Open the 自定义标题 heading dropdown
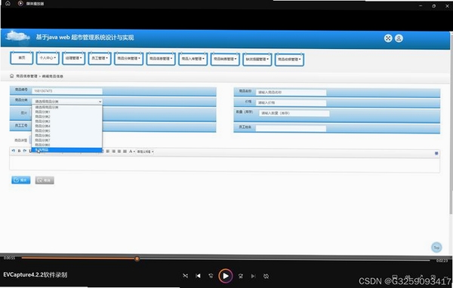This screenshot has height=288, width=453. pyautogui.click(x=145, y=152)
